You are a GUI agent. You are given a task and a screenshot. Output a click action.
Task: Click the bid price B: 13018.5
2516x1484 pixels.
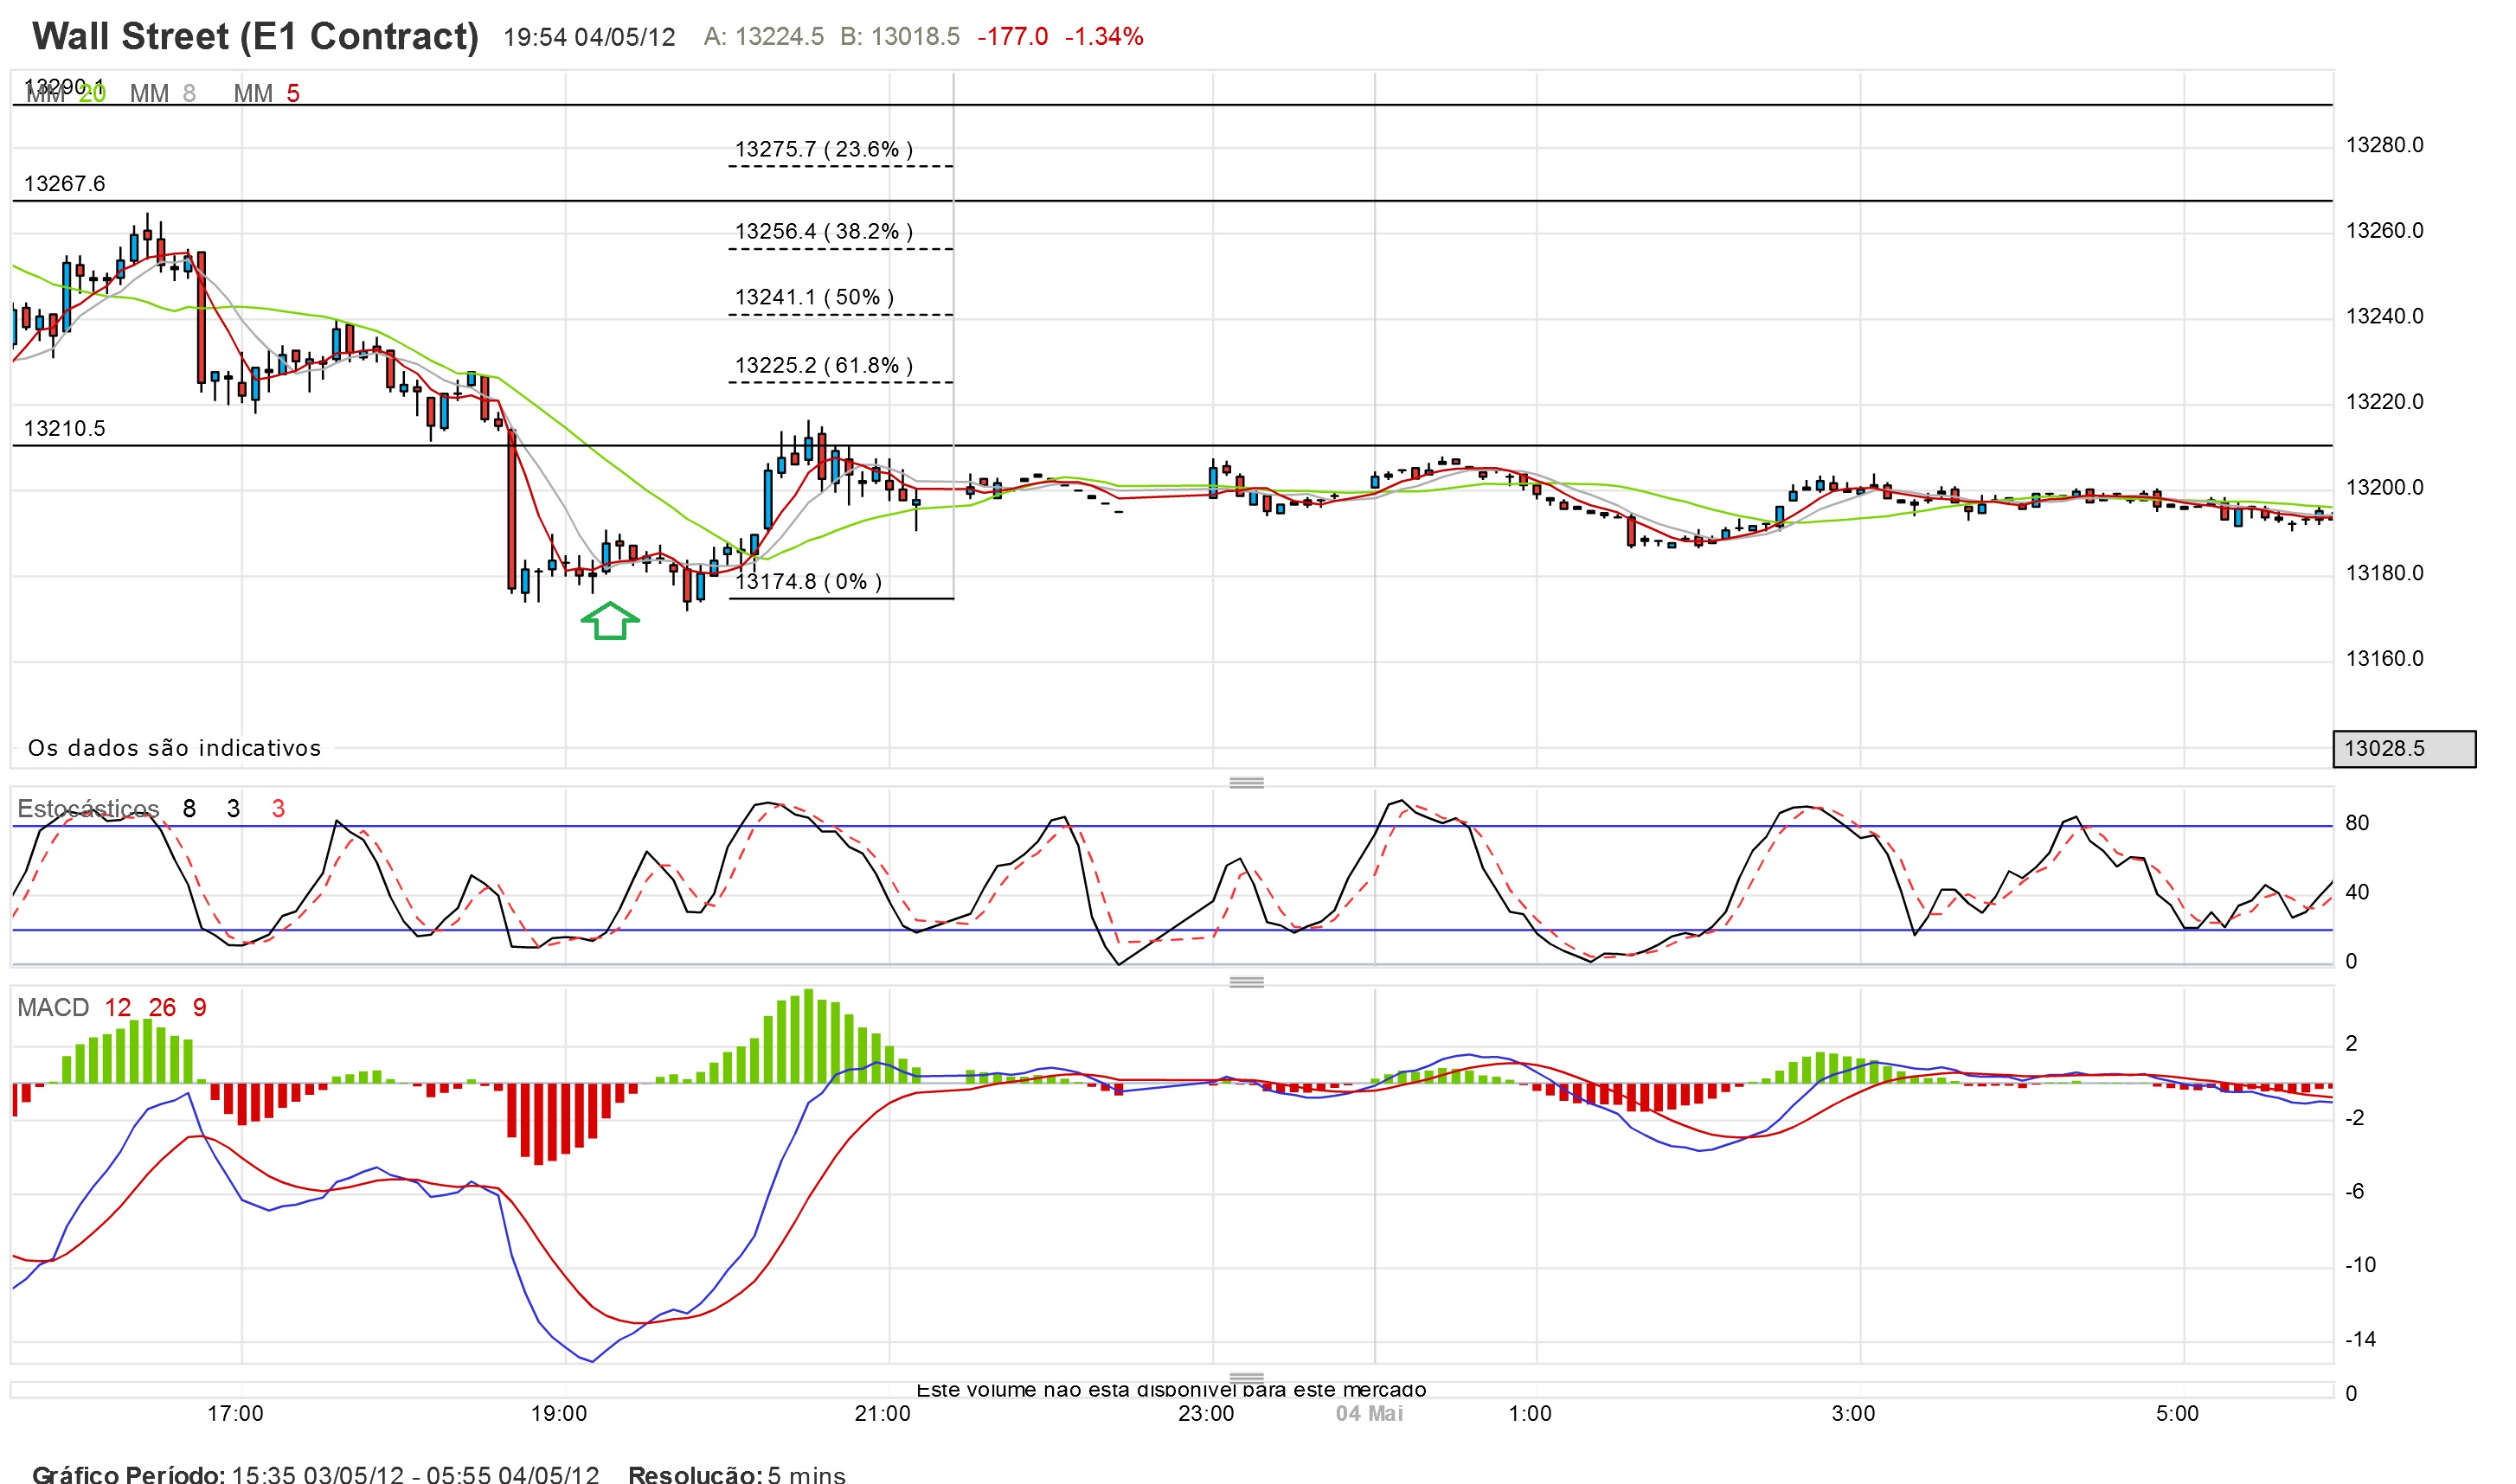point(899,37)
